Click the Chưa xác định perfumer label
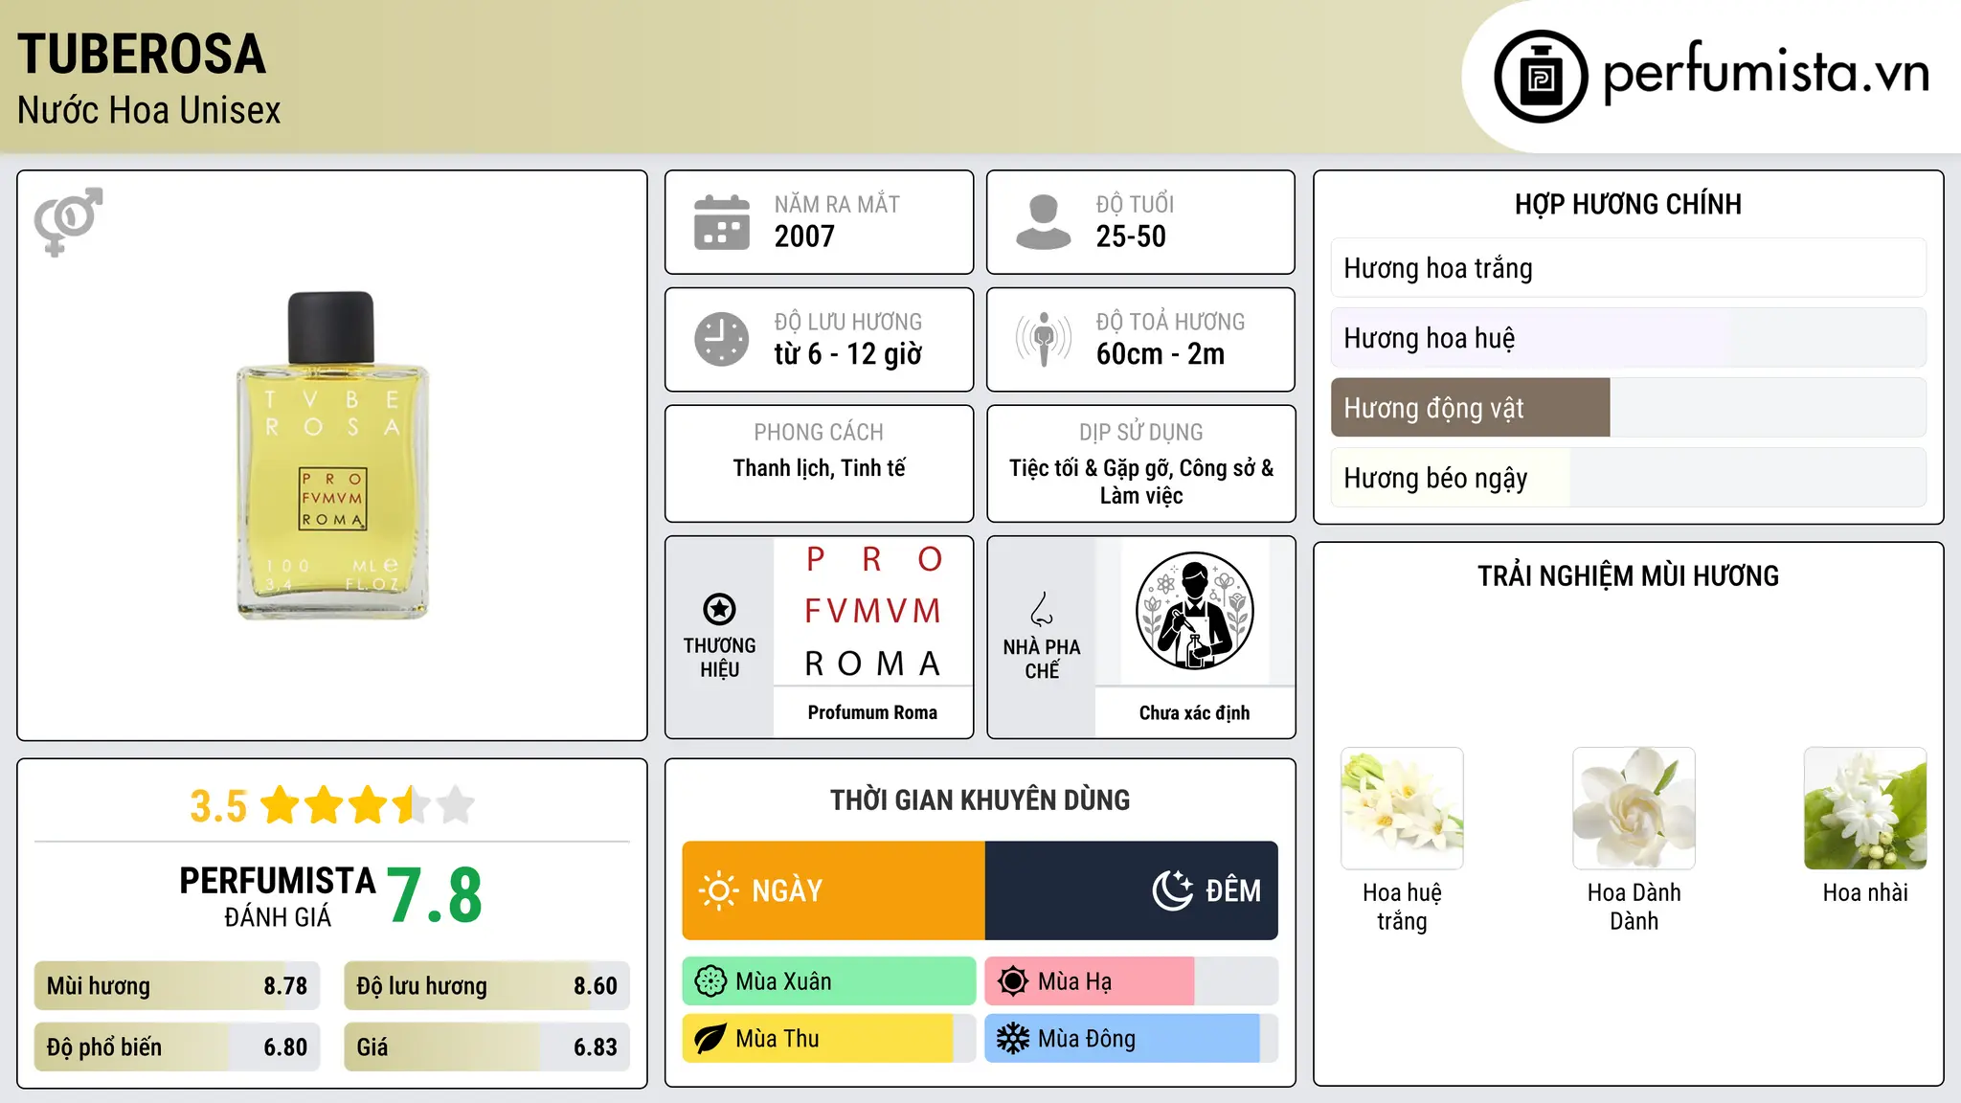 tap(1194, 712)
